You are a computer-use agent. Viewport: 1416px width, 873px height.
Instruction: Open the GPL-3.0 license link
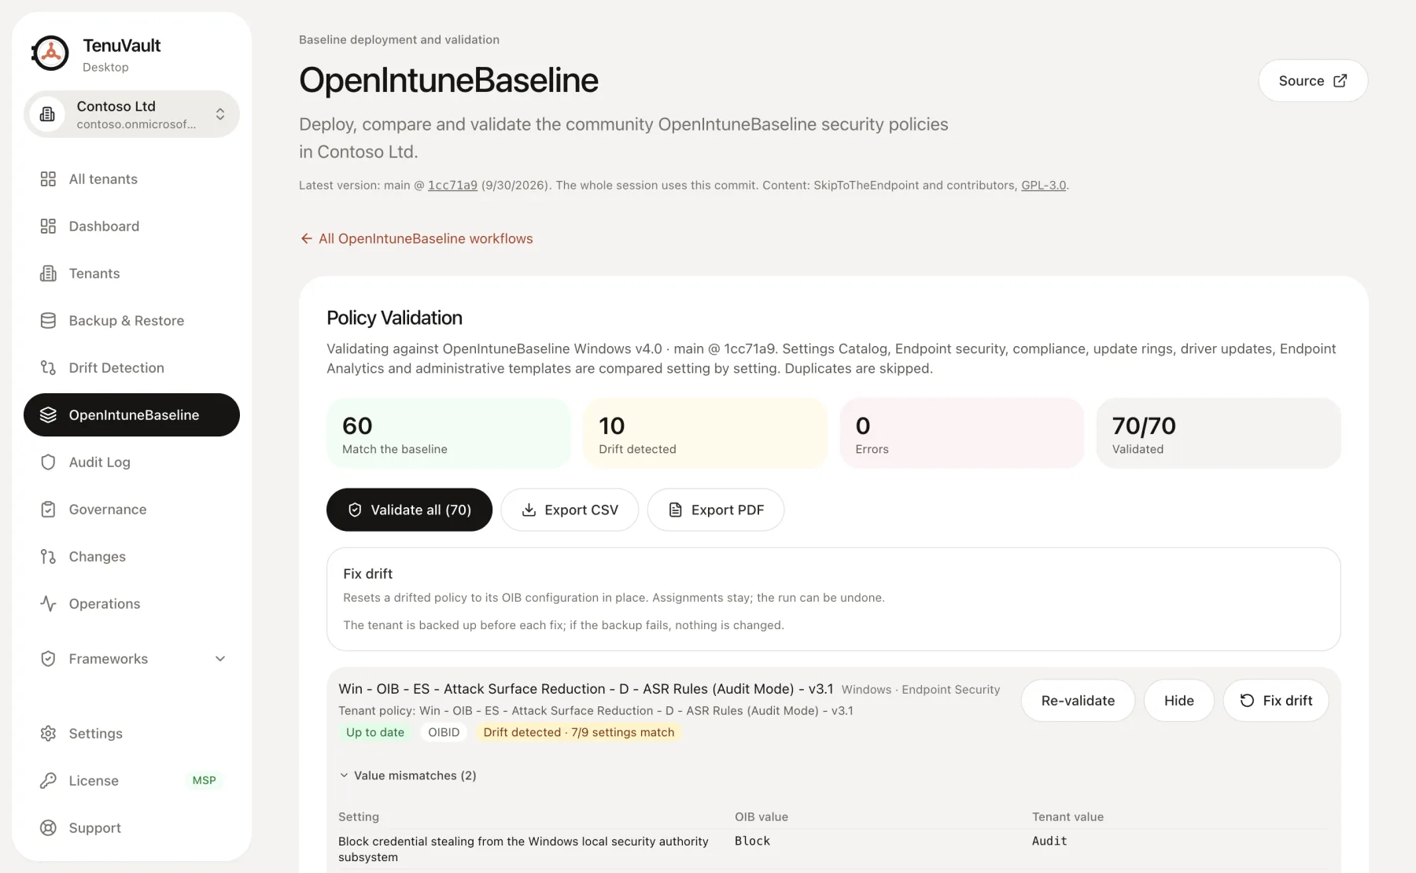click(x=1043, y=186)
